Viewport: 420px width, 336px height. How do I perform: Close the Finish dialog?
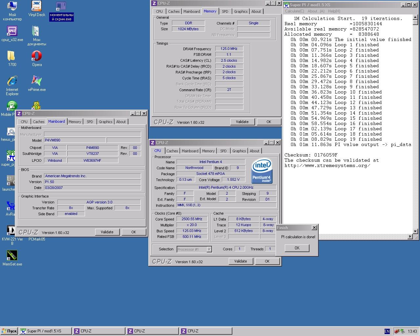[x=314, y=227]
